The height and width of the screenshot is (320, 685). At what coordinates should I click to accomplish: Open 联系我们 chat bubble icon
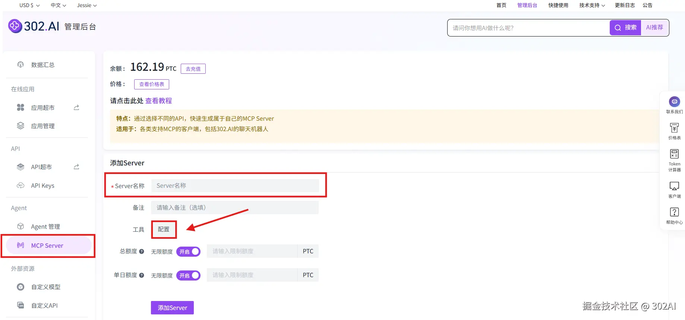click(675, 102)
